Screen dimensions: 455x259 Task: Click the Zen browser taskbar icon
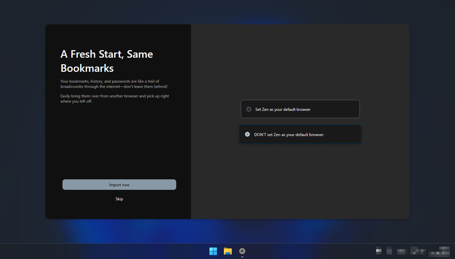242,251
